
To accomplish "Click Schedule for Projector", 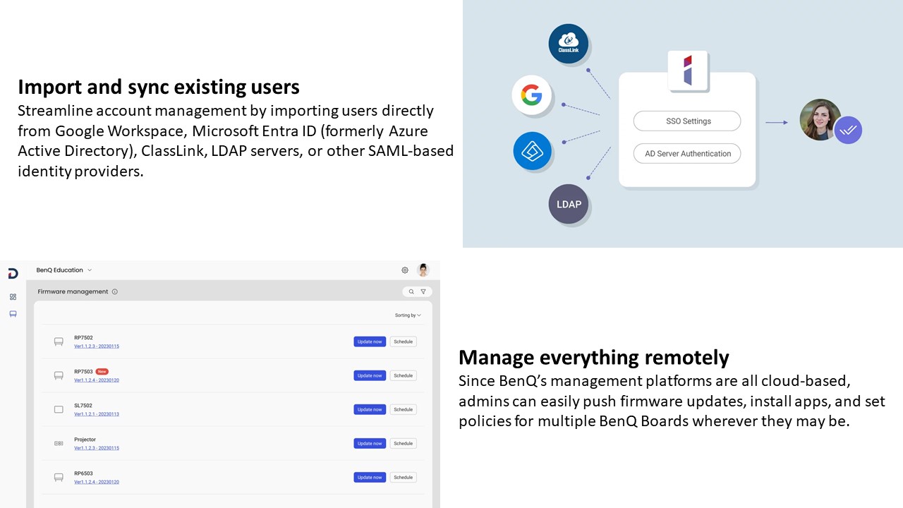I will pos(404,443).
